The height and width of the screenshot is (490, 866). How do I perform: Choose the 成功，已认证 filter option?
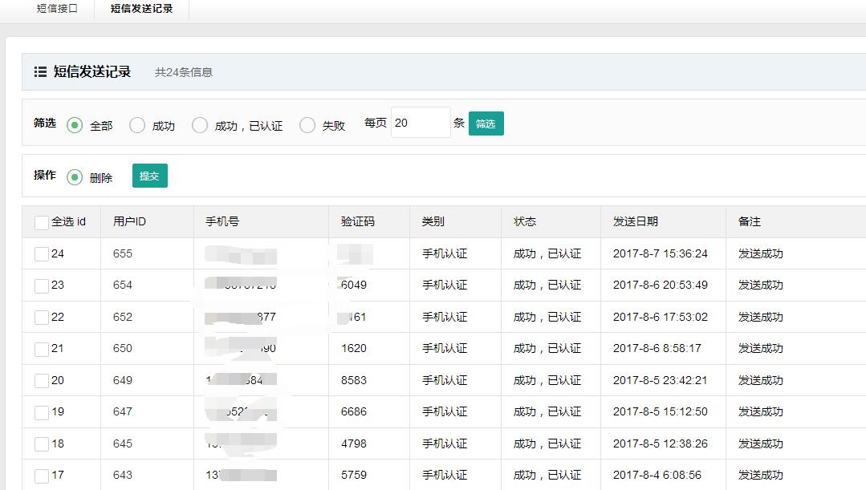point(200,125)
